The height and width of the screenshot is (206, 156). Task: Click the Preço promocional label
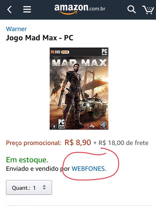coord(34,143)
